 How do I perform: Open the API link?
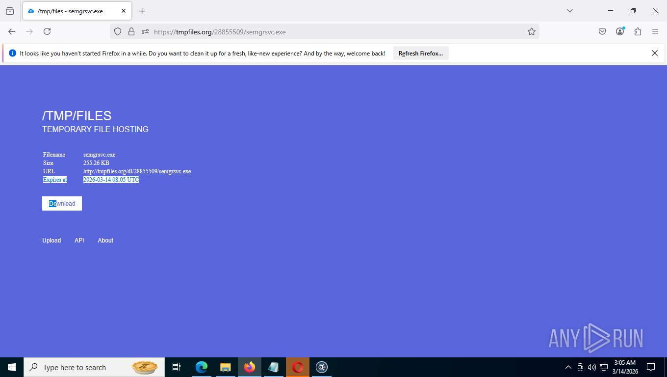click(x=79, y=241)
